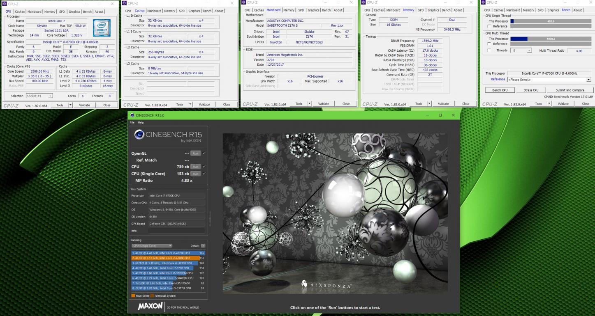Switch to Caches tab in the first CPU-Z window

tap(20, 11)
